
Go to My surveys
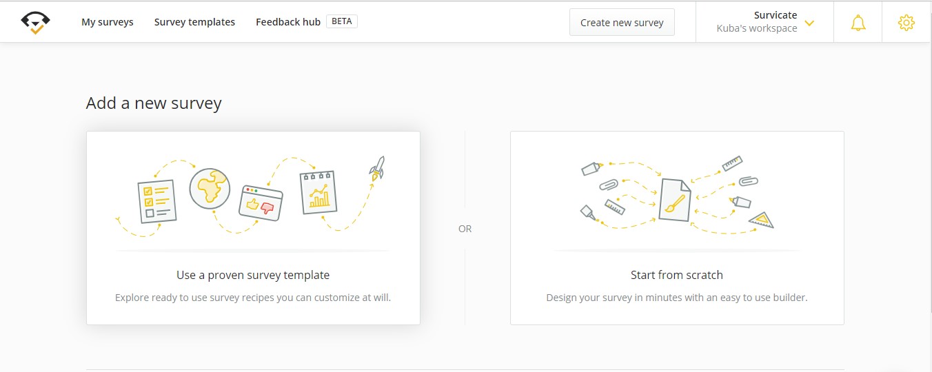[x=108, y=22]
